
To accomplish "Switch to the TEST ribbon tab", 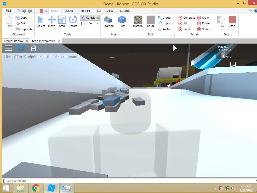I will 98,11.
